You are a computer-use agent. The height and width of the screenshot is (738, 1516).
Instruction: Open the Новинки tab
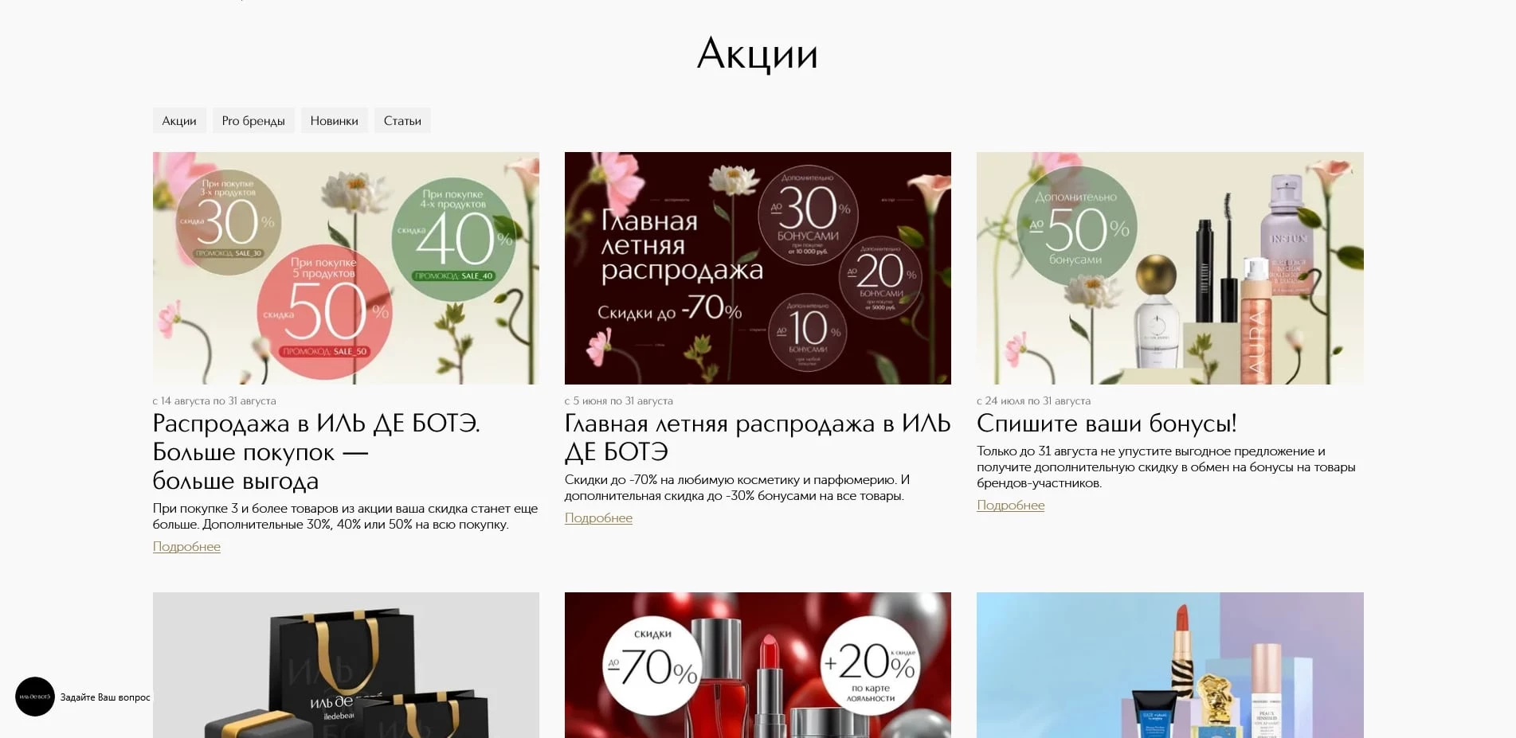pyautogui.click(x=335, y=121)
